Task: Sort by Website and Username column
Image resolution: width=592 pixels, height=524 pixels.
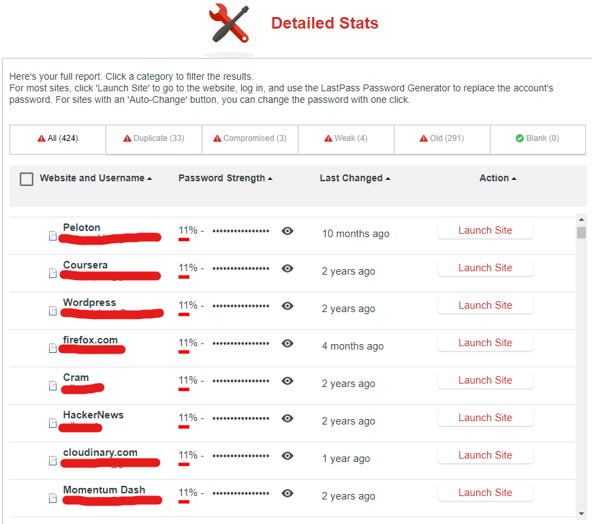Action: 96,178
